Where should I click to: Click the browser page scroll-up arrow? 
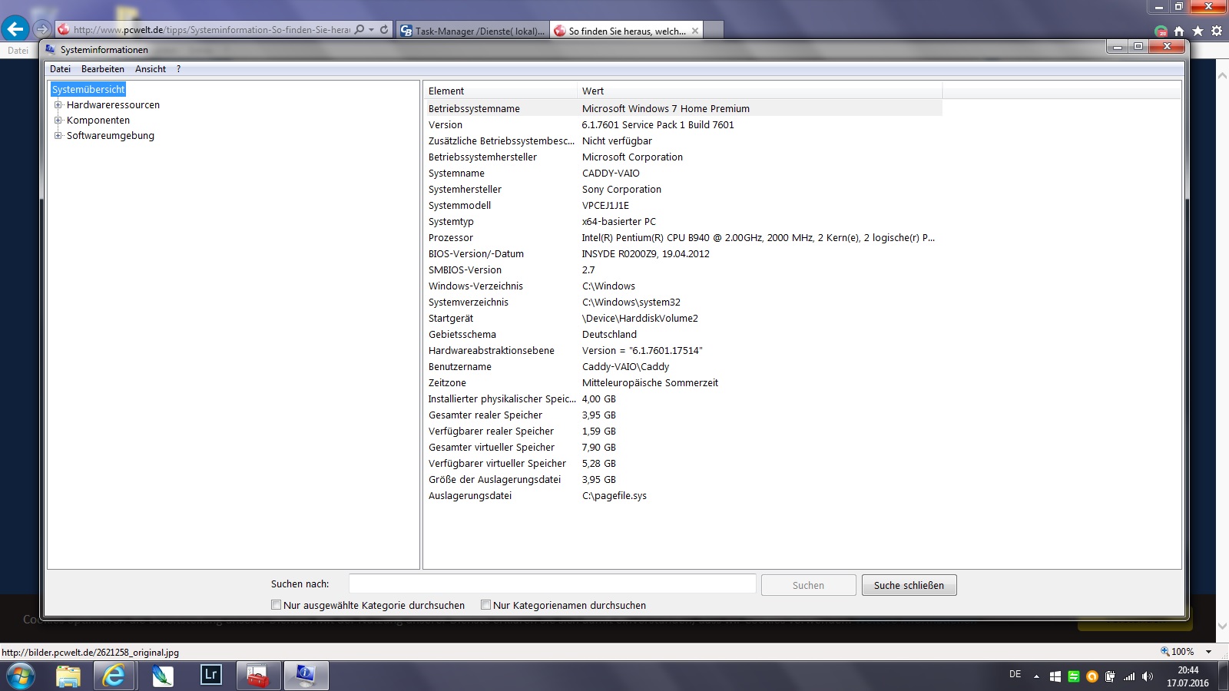pyautogui.click(x=1222, y=75)
